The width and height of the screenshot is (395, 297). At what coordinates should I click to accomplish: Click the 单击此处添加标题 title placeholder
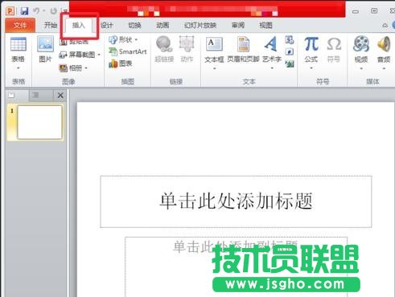click(236, 201)
